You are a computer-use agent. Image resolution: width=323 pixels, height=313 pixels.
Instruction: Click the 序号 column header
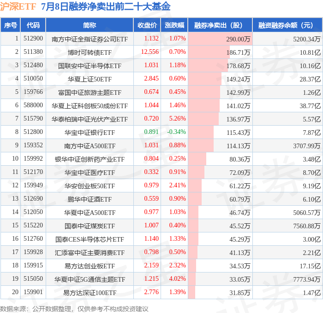point(11,25)
